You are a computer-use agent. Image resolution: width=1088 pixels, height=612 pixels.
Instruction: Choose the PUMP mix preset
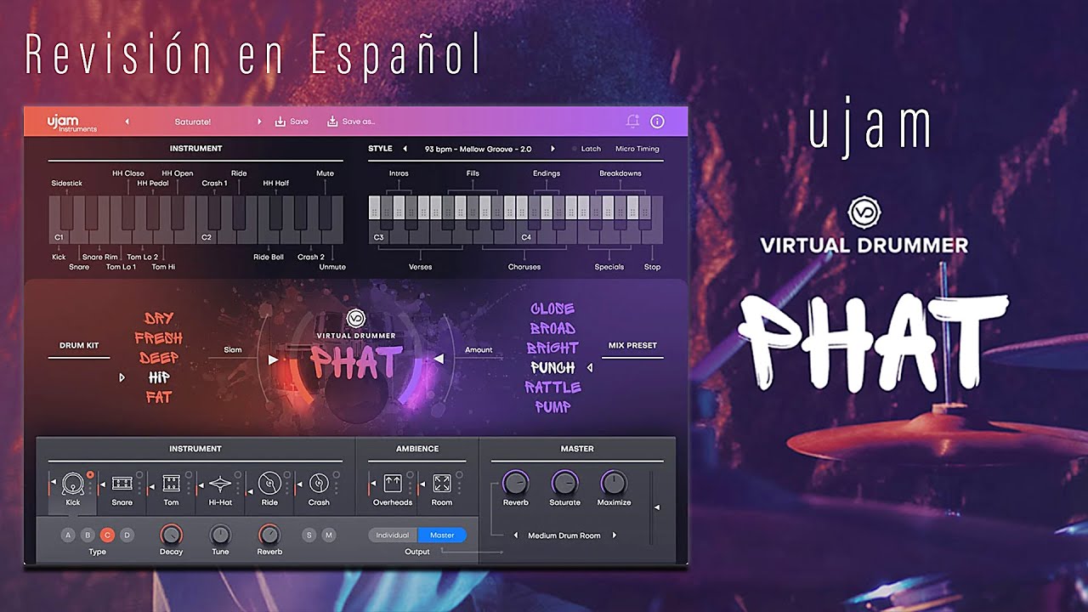pyautogui.click(x=552, y=407)
